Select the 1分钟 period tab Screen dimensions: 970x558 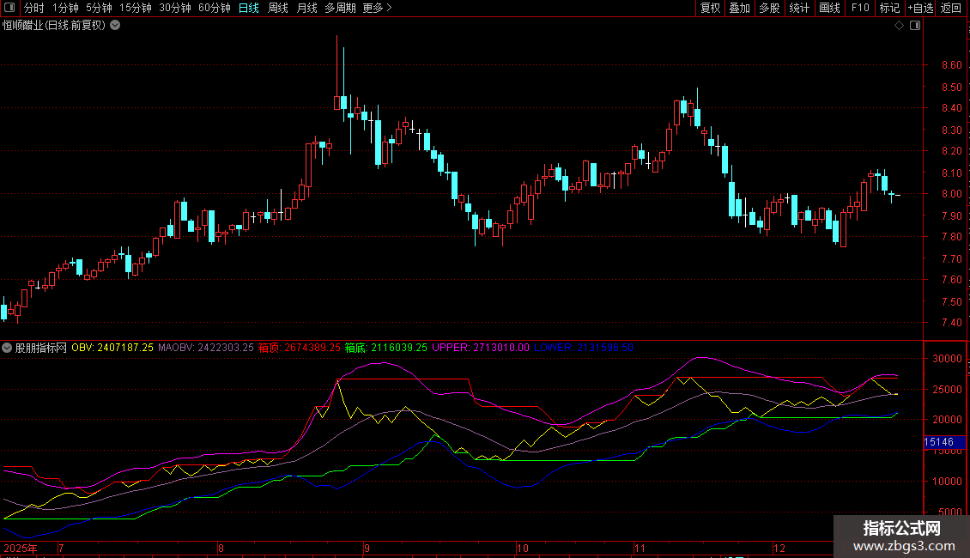65,8
